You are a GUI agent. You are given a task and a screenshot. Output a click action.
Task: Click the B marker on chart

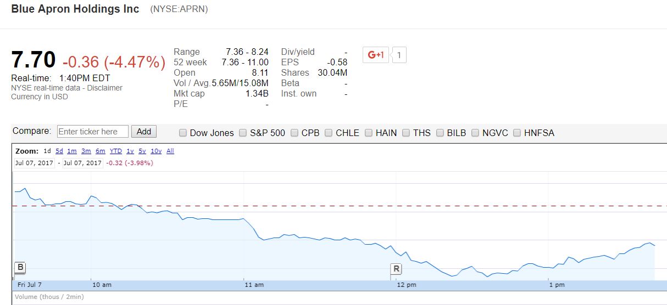pos(20,268)
